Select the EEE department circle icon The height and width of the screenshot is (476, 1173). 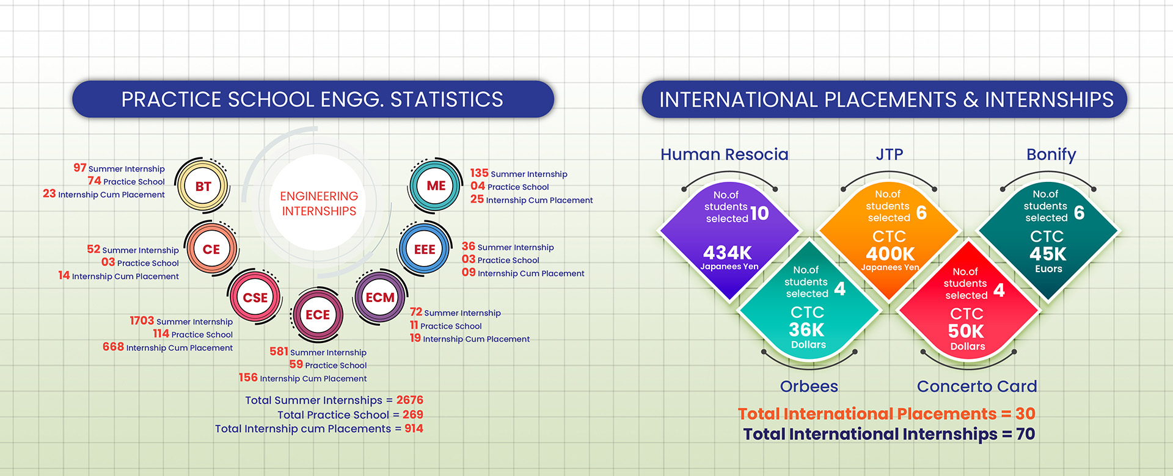point(425,249)
